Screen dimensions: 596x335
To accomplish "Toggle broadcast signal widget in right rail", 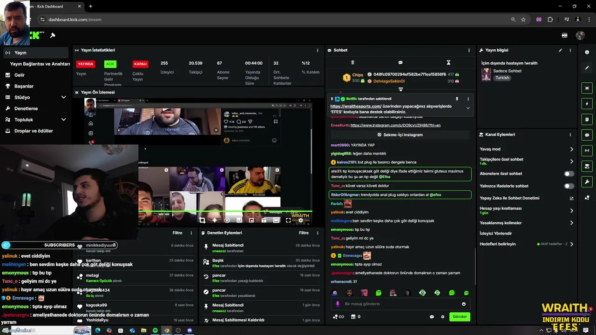I will [587, 150].
